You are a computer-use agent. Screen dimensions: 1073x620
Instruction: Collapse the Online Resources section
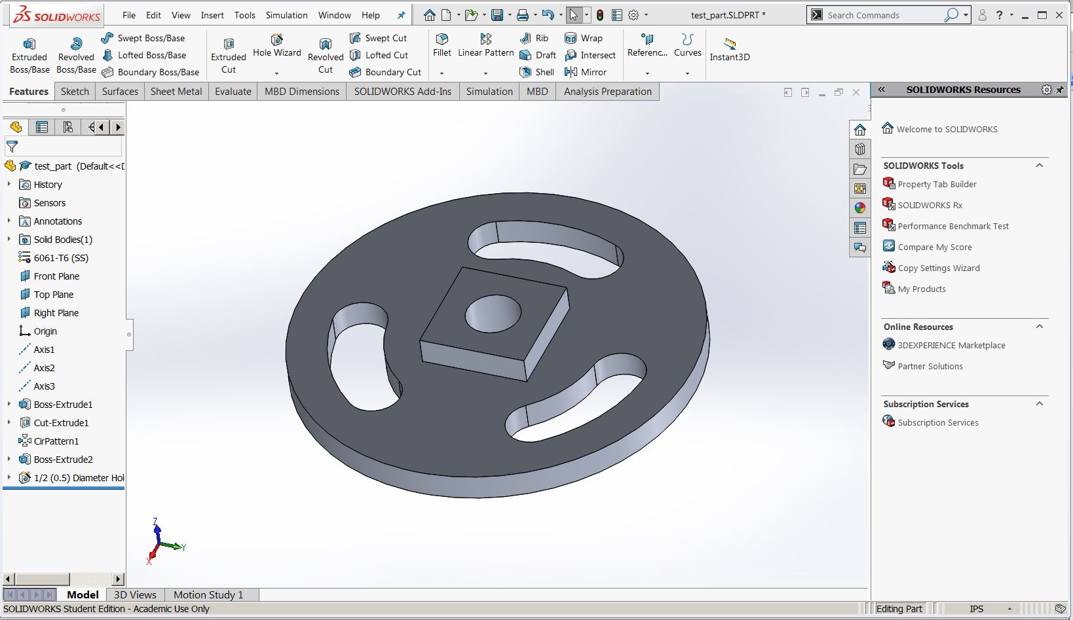click(1040, 327)
